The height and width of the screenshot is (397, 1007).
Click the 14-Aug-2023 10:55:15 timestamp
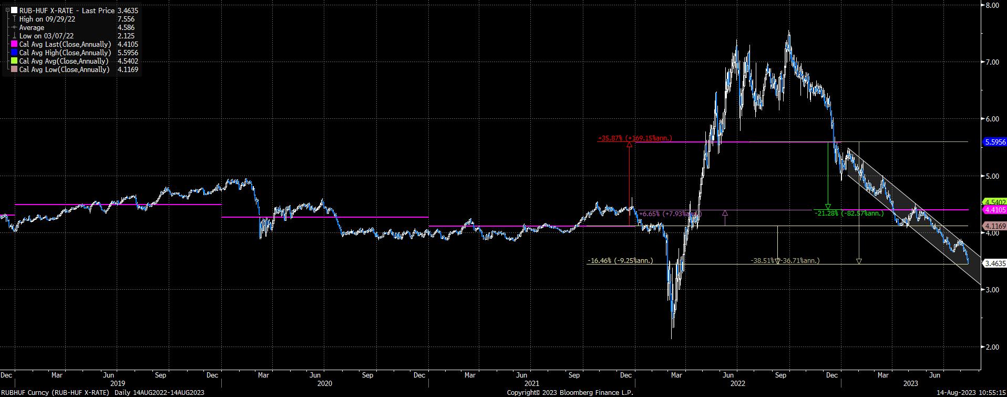[971, 393]
